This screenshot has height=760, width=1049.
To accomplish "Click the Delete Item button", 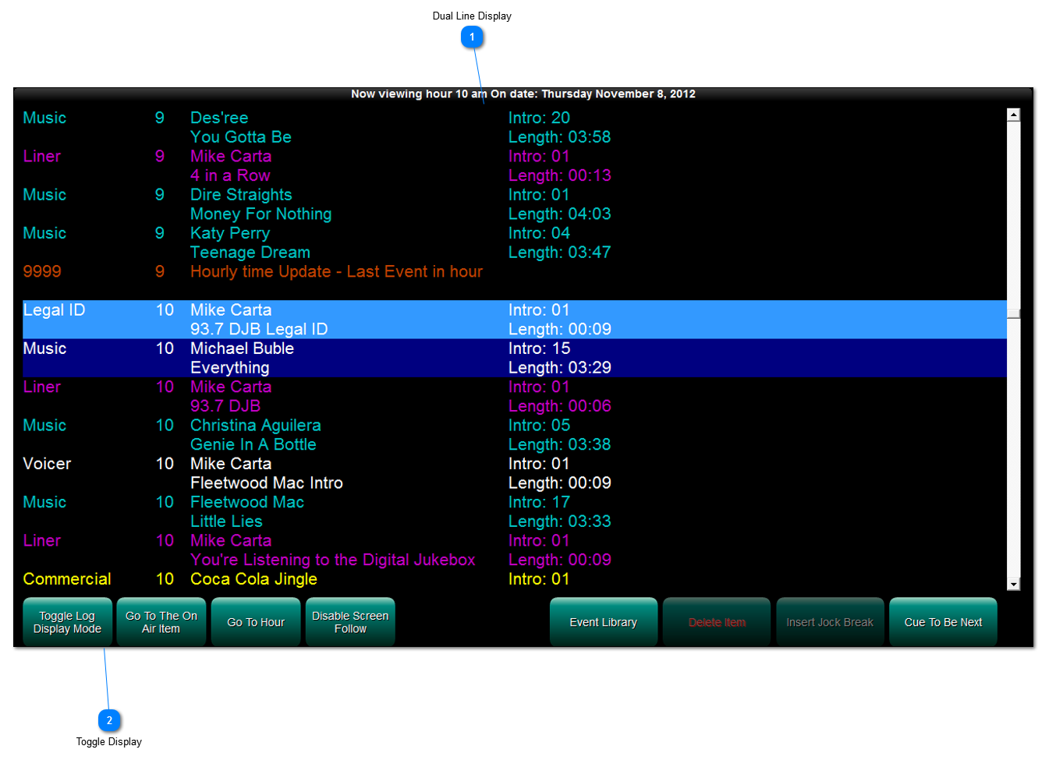I will coord(716,622).
